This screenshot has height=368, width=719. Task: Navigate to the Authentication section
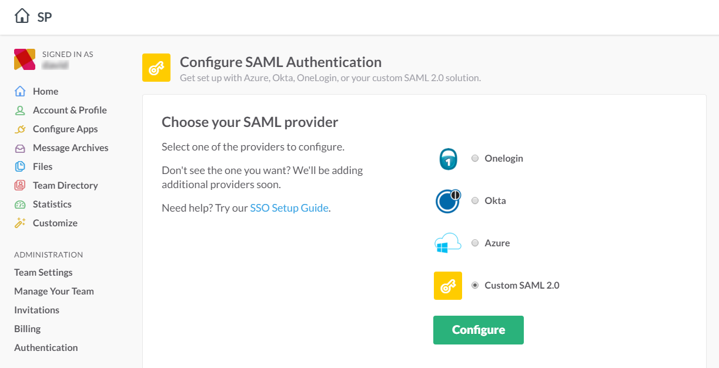[x=46, y=347]
